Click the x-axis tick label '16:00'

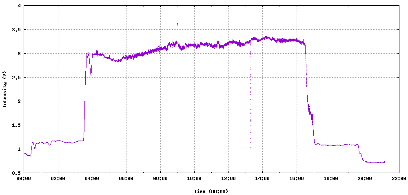click(297, 178)
